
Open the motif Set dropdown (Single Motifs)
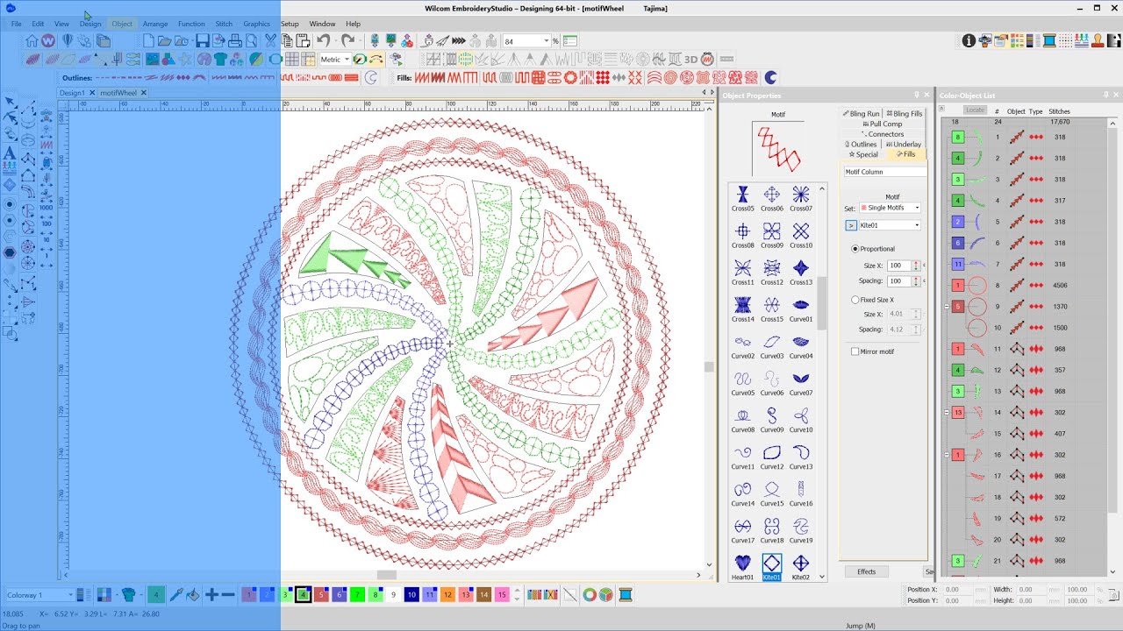pyautogui.click(x=890, y=208)
